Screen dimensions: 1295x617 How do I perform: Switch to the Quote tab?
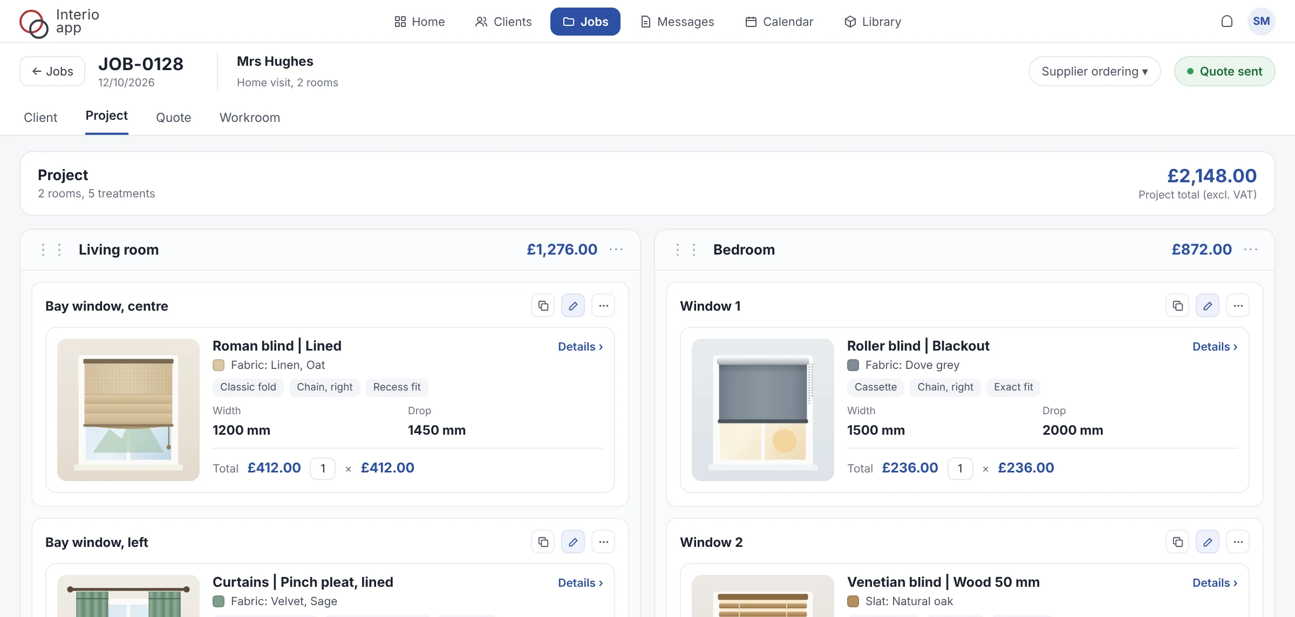tap(173, 118)
